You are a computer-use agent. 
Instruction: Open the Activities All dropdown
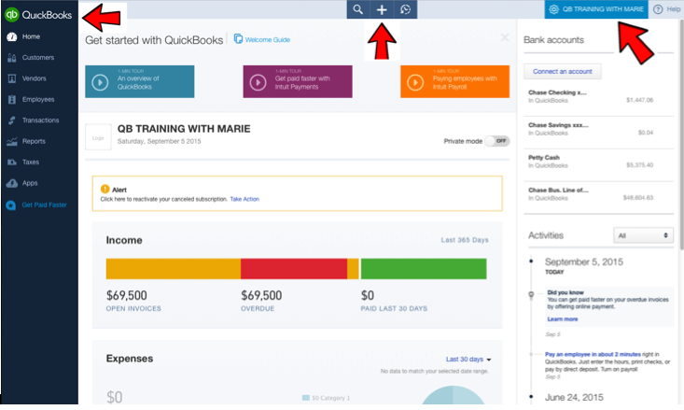pos(643,235)
